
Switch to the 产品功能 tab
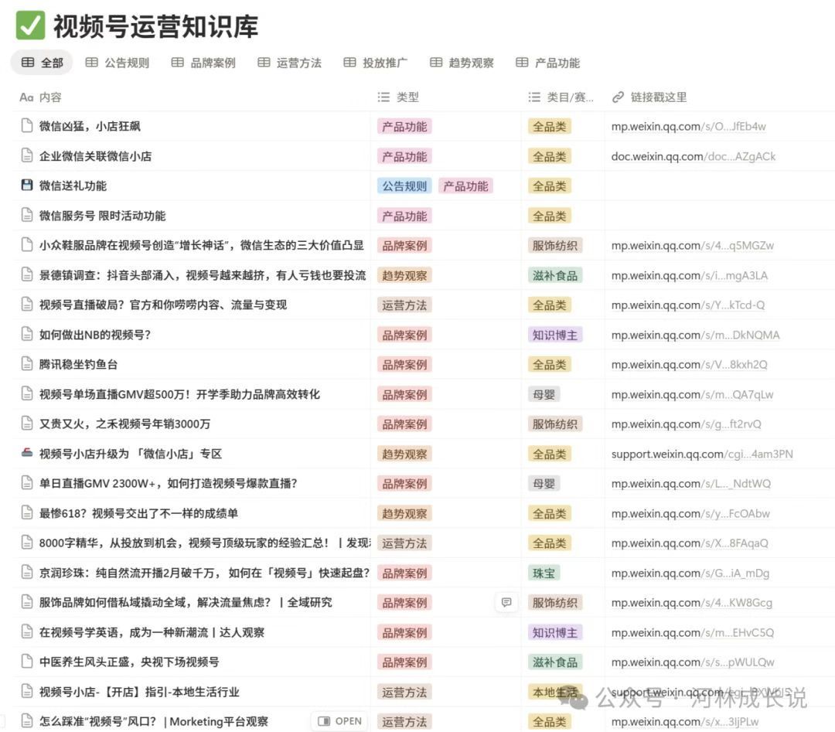pyautogui.click(x=548, y=63)
